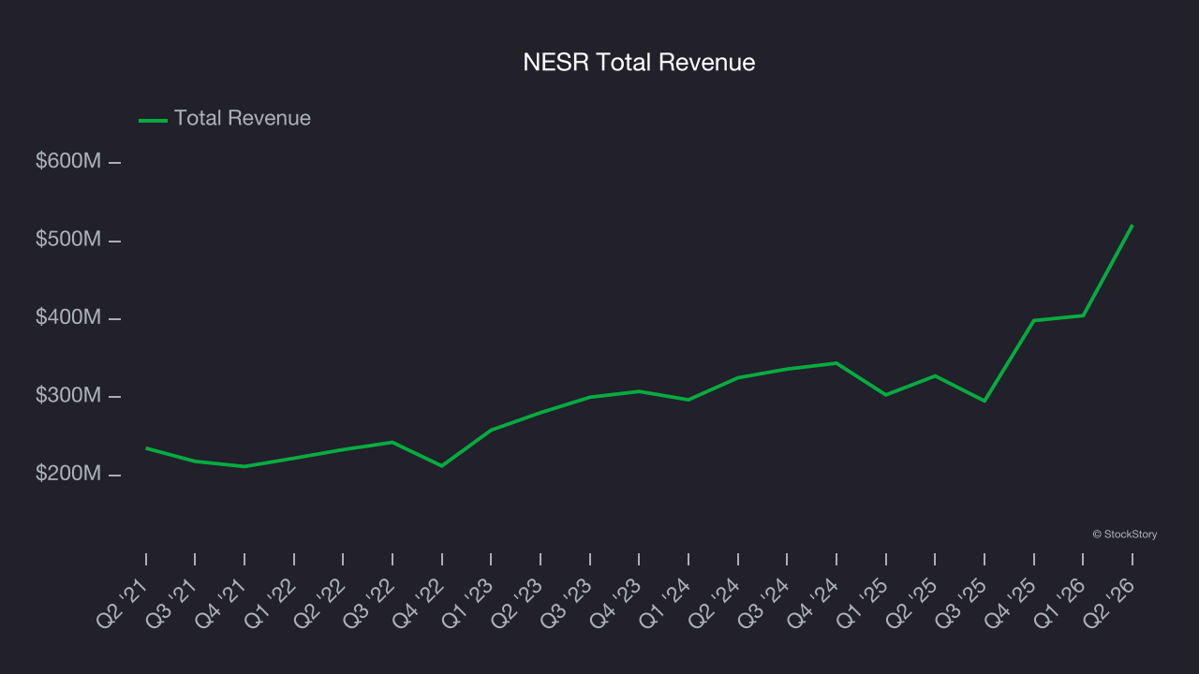Click the Q3 '24 x-axis label
The width and height of the screenshot is (1199, 674).
pyautogui.click(x=766, y=602)
